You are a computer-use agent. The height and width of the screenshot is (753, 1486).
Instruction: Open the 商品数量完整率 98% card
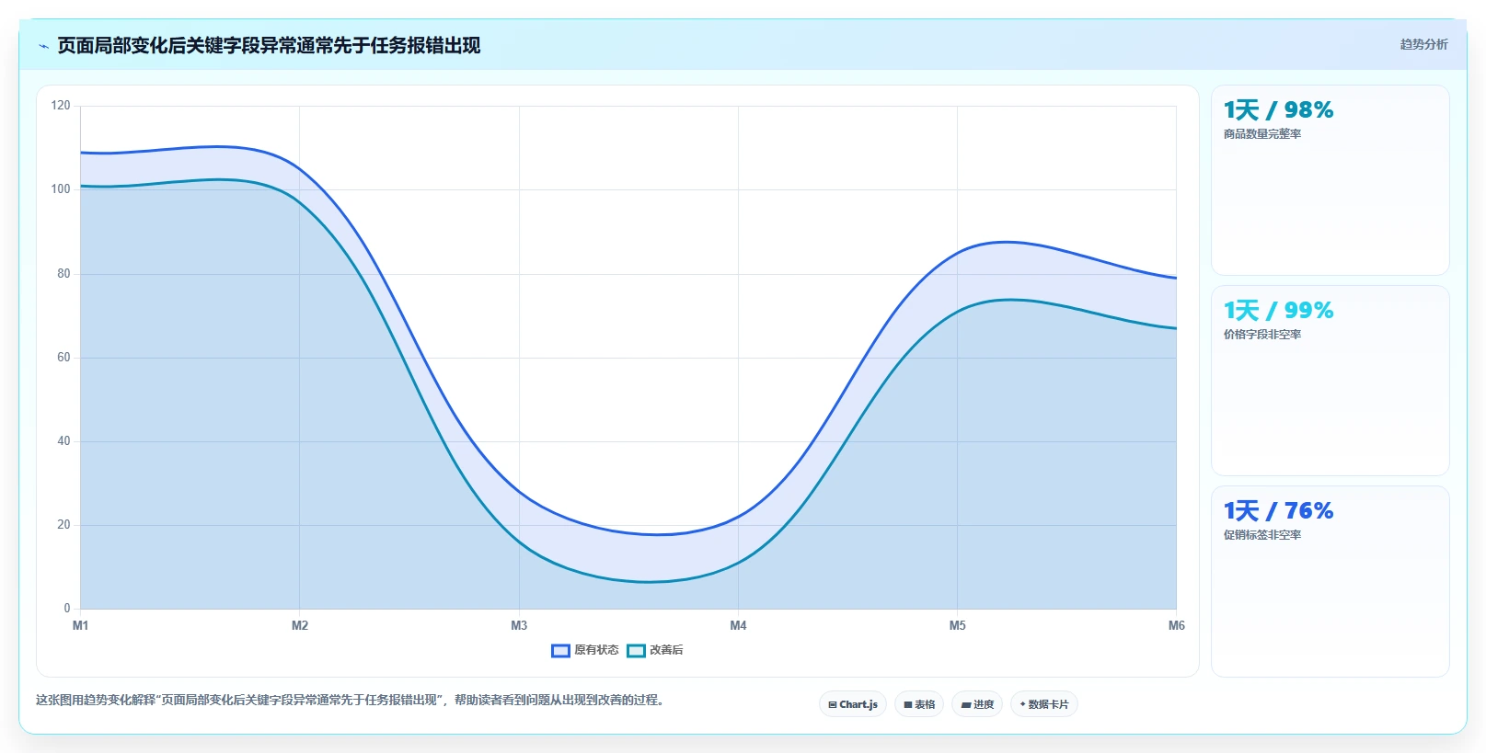(x=1330, y=180)
